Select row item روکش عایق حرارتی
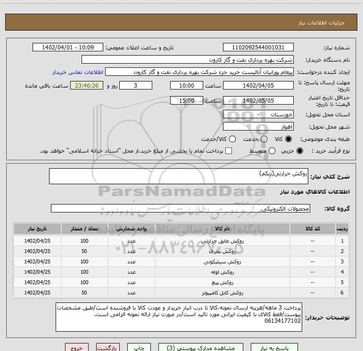 (222, 241)
